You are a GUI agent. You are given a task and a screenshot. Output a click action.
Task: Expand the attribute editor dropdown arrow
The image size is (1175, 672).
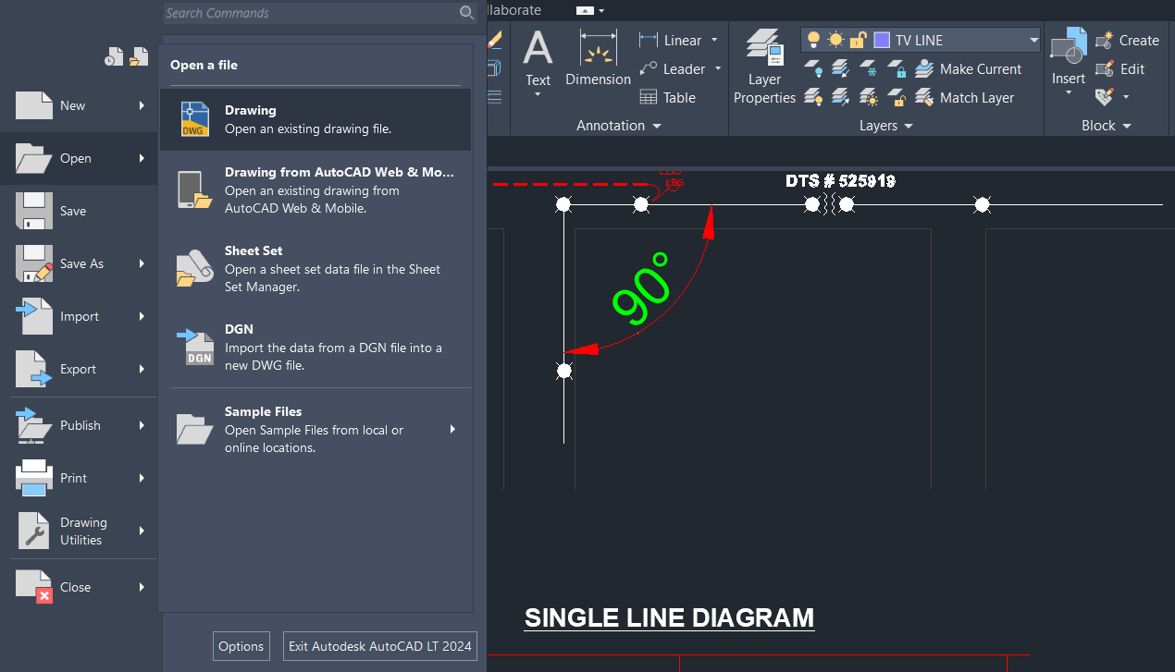coord(1126,97)
